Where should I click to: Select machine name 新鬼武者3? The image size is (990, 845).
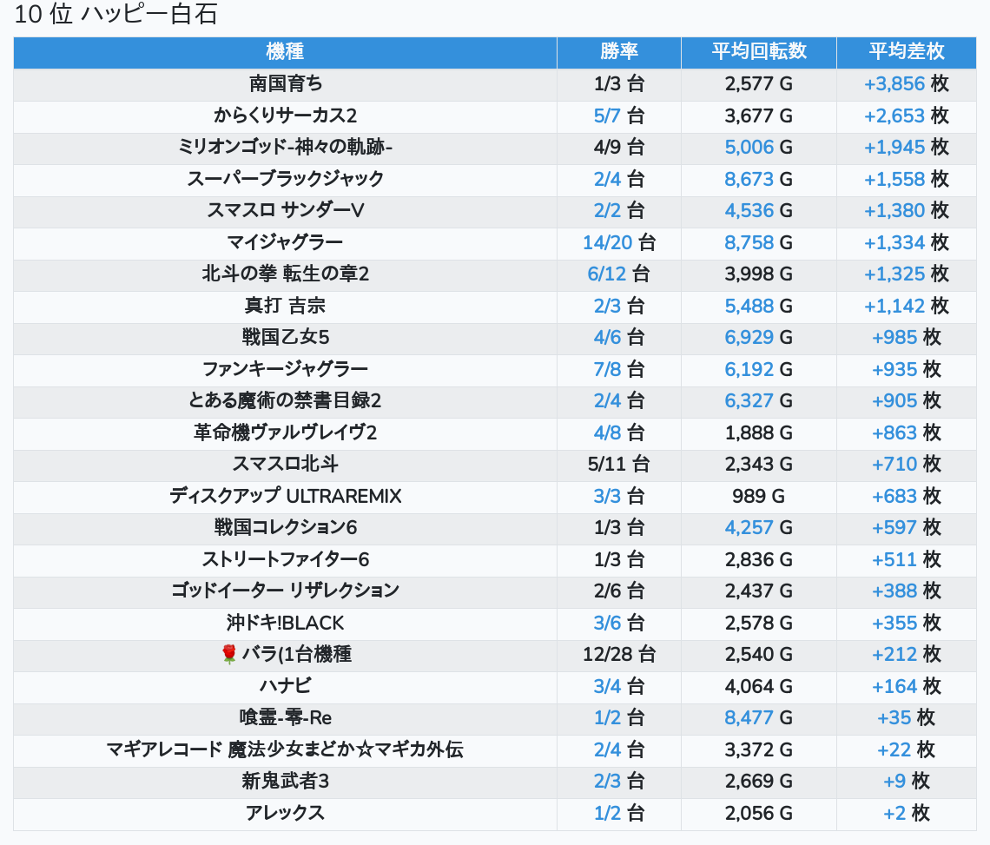pos(286,782)
